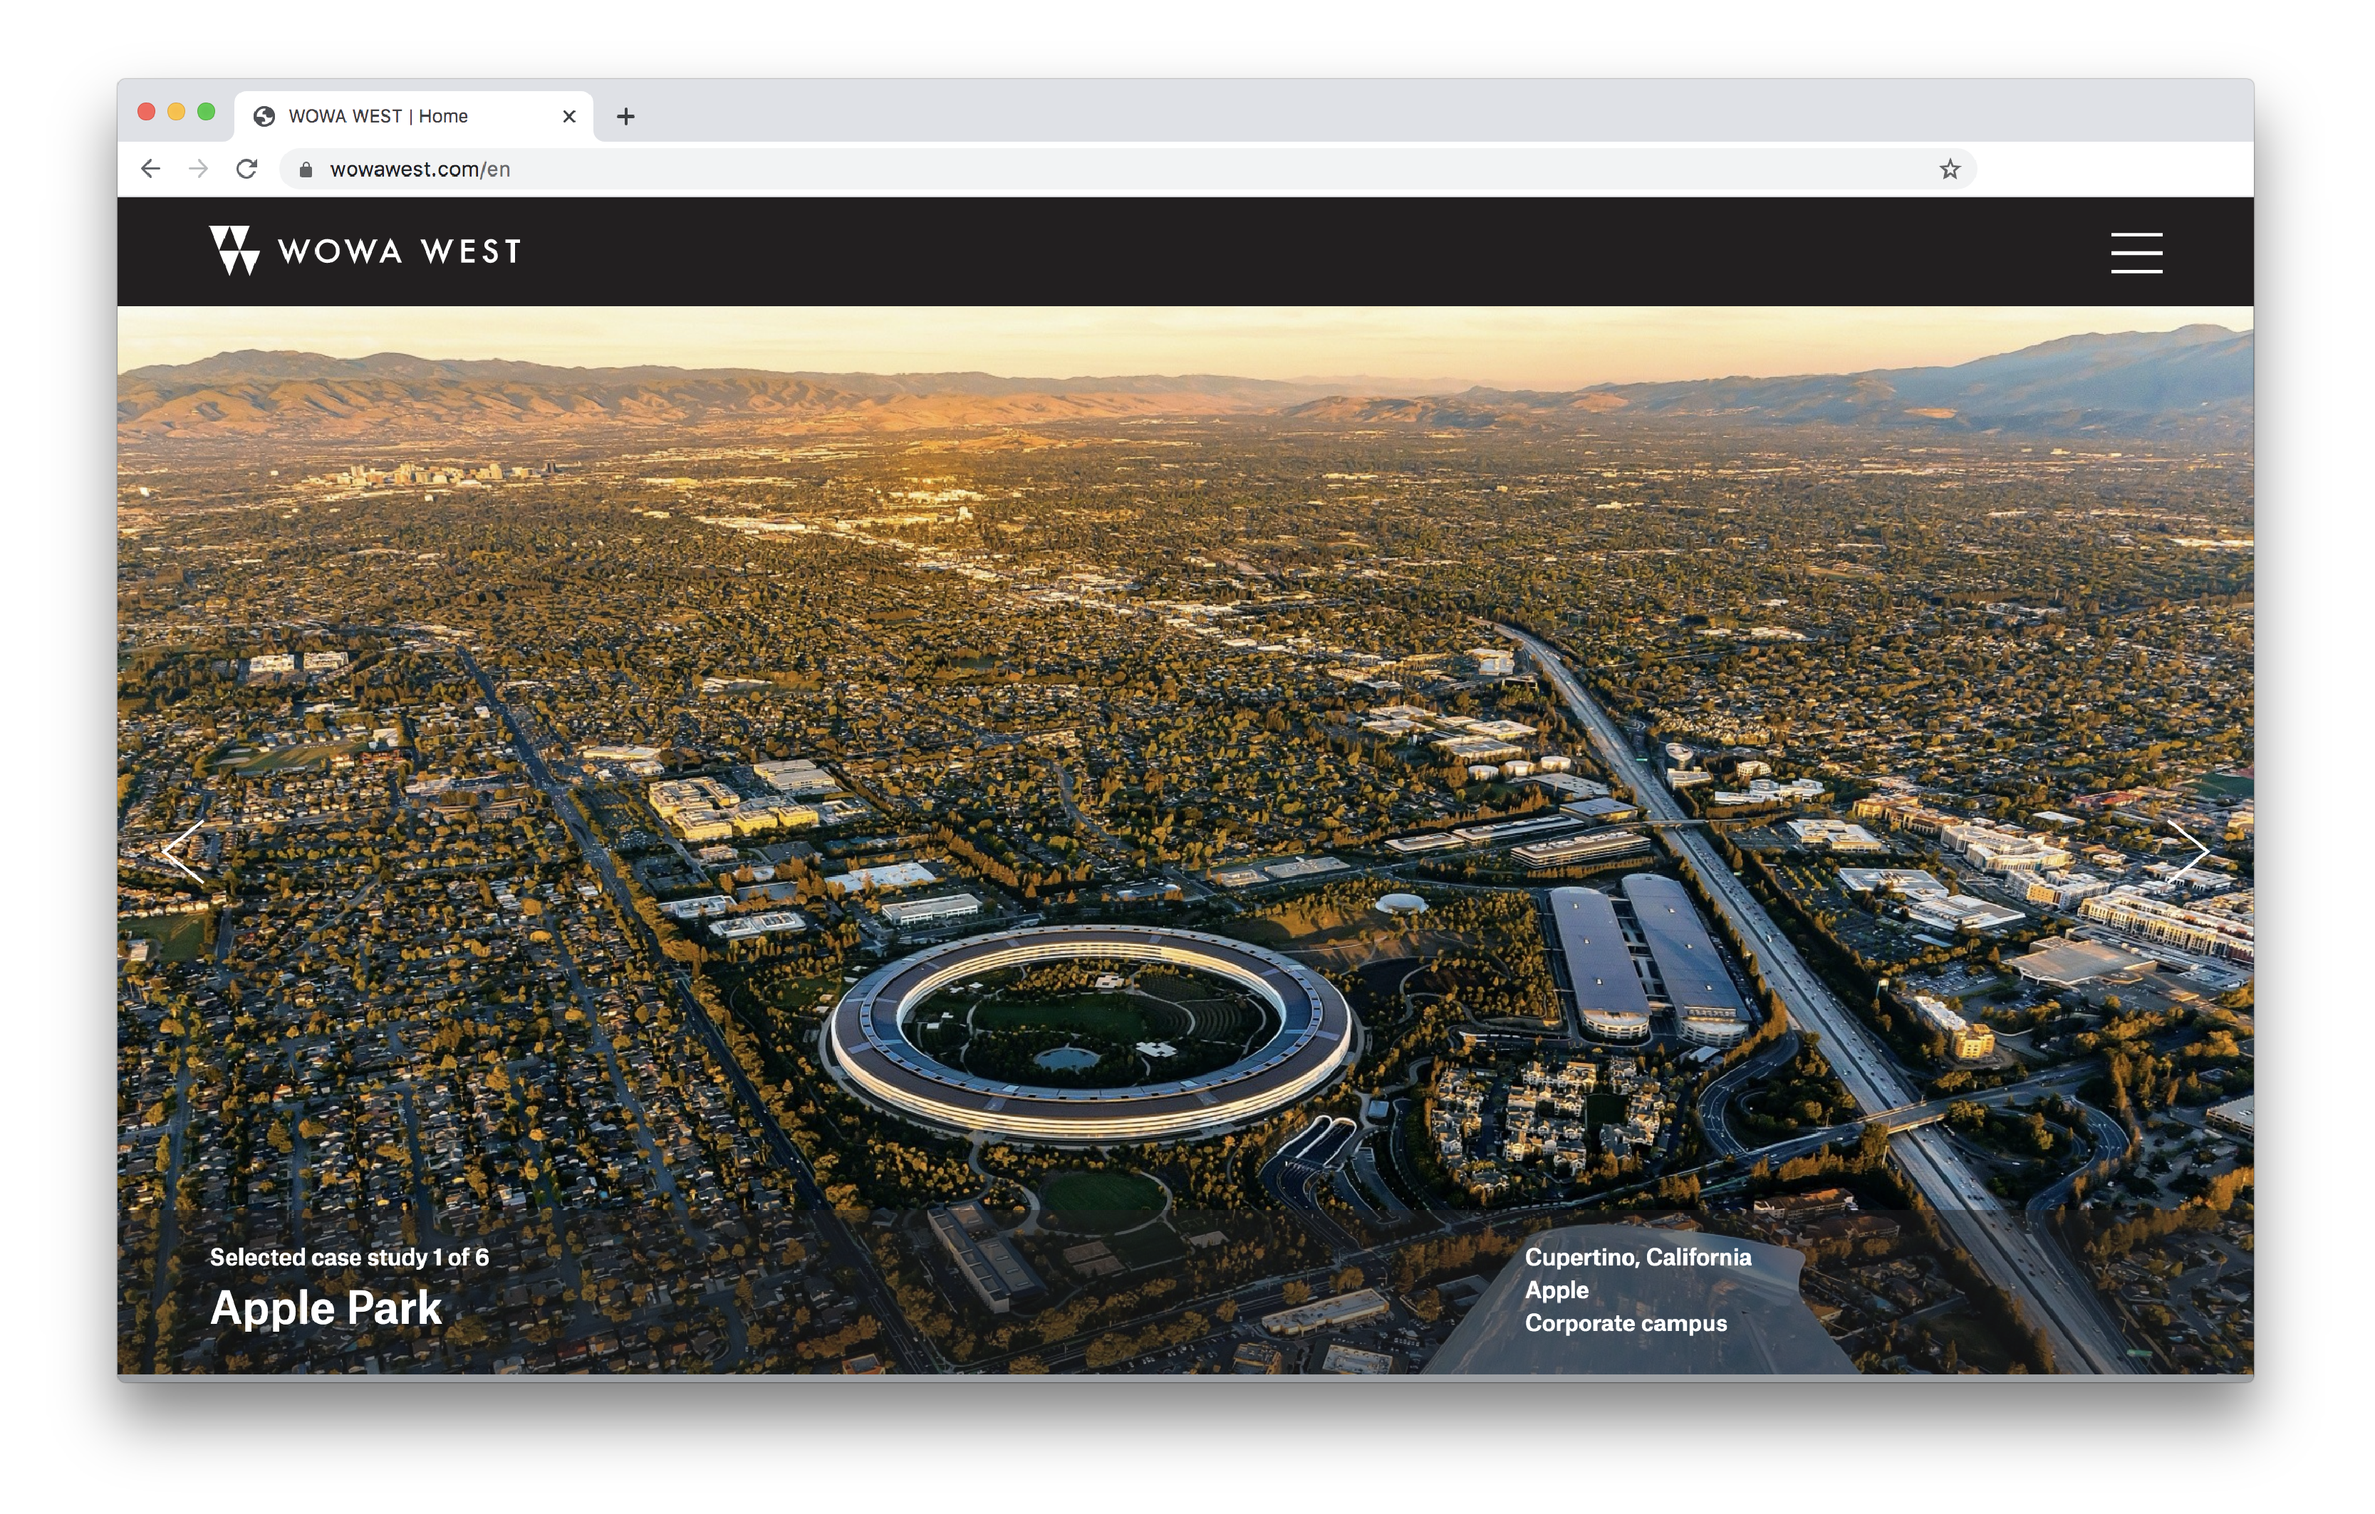The width and height of the screenshot is (2375, 1514).
Task: Close the WOWA WEST Home tab
Action: (x=569, y=116)
